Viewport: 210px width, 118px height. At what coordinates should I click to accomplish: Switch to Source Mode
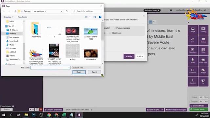[x=199, y=106]
